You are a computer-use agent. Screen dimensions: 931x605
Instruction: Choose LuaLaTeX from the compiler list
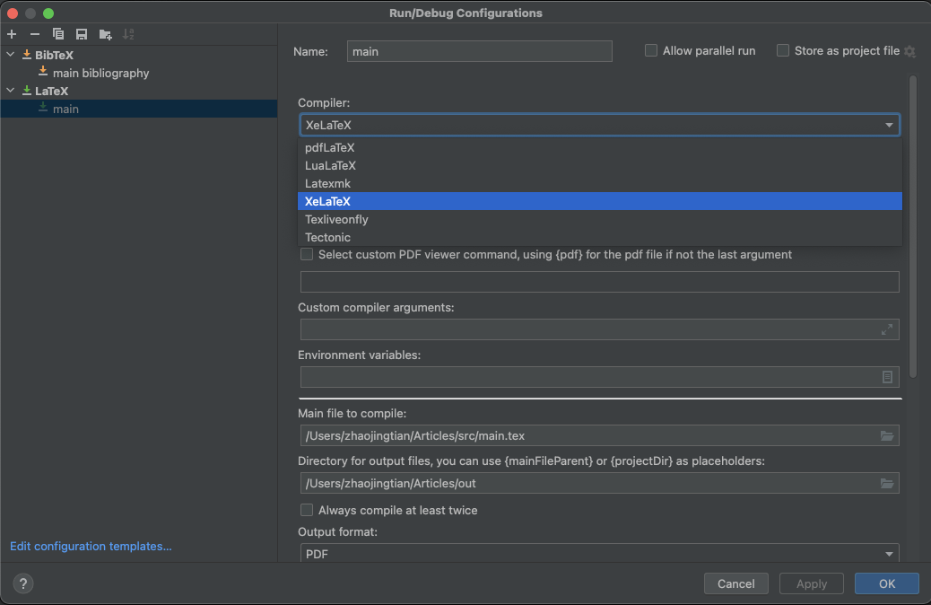[600, 165]
